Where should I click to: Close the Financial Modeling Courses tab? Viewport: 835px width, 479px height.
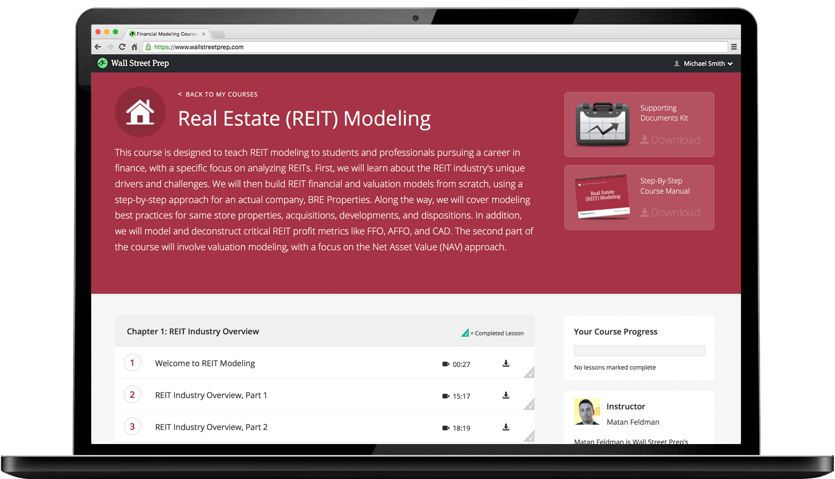(204, 34)
